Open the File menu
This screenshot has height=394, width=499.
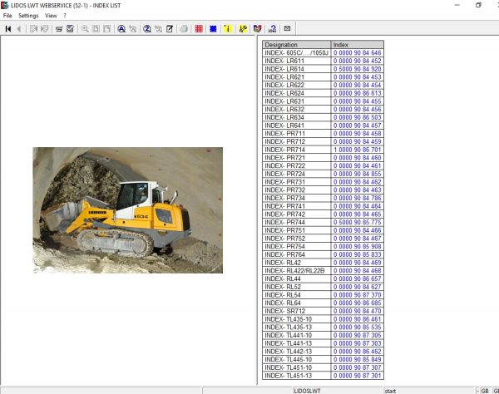[x=7, y=16]
